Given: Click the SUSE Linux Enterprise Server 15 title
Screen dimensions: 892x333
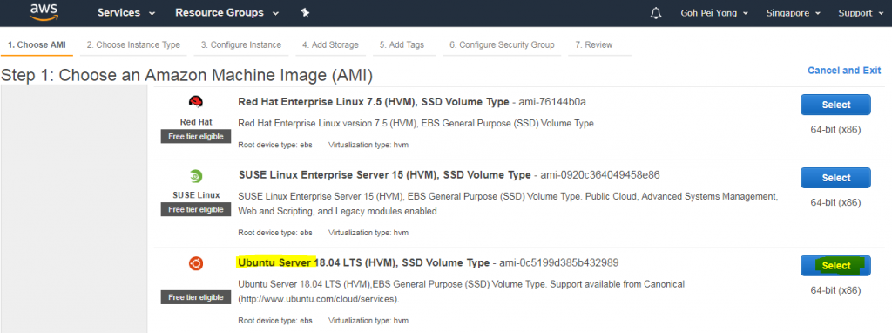Looking at the screenshot, I should pos(384,174).
